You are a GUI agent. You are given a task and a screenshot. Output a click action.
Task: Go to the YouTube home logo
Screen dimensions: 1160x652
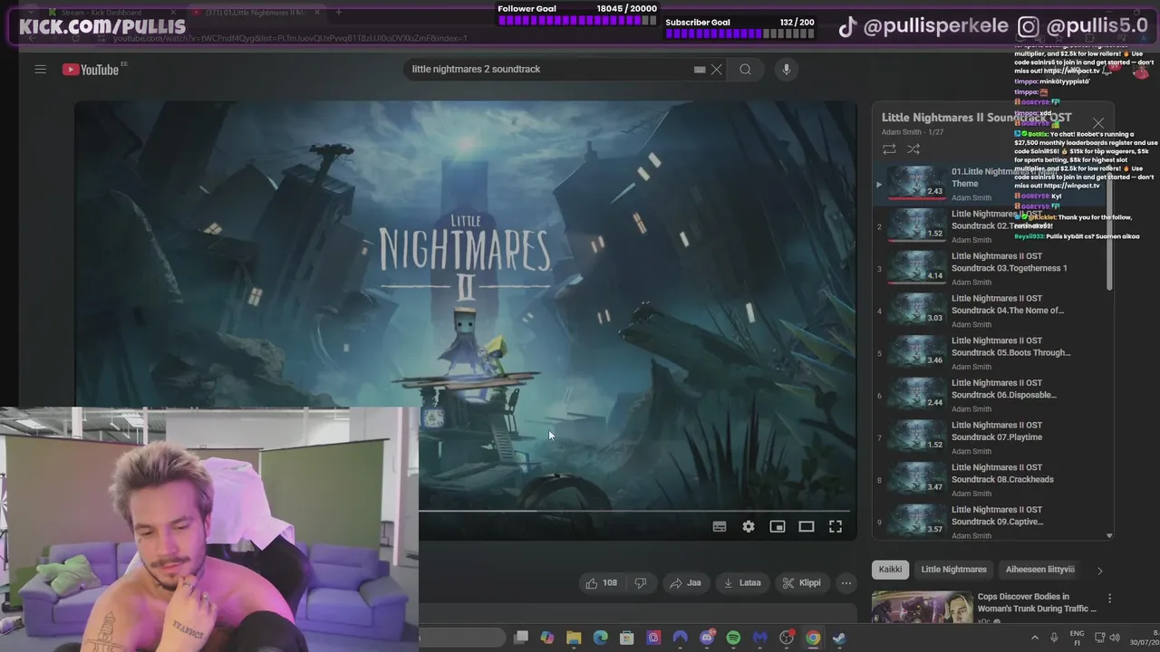91,70
